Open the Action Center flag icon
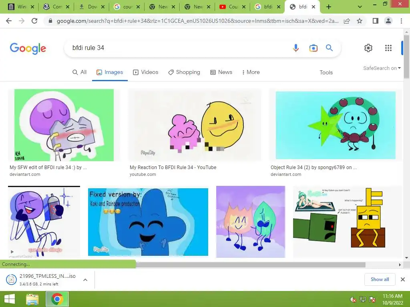 click(x=372, y=299)
